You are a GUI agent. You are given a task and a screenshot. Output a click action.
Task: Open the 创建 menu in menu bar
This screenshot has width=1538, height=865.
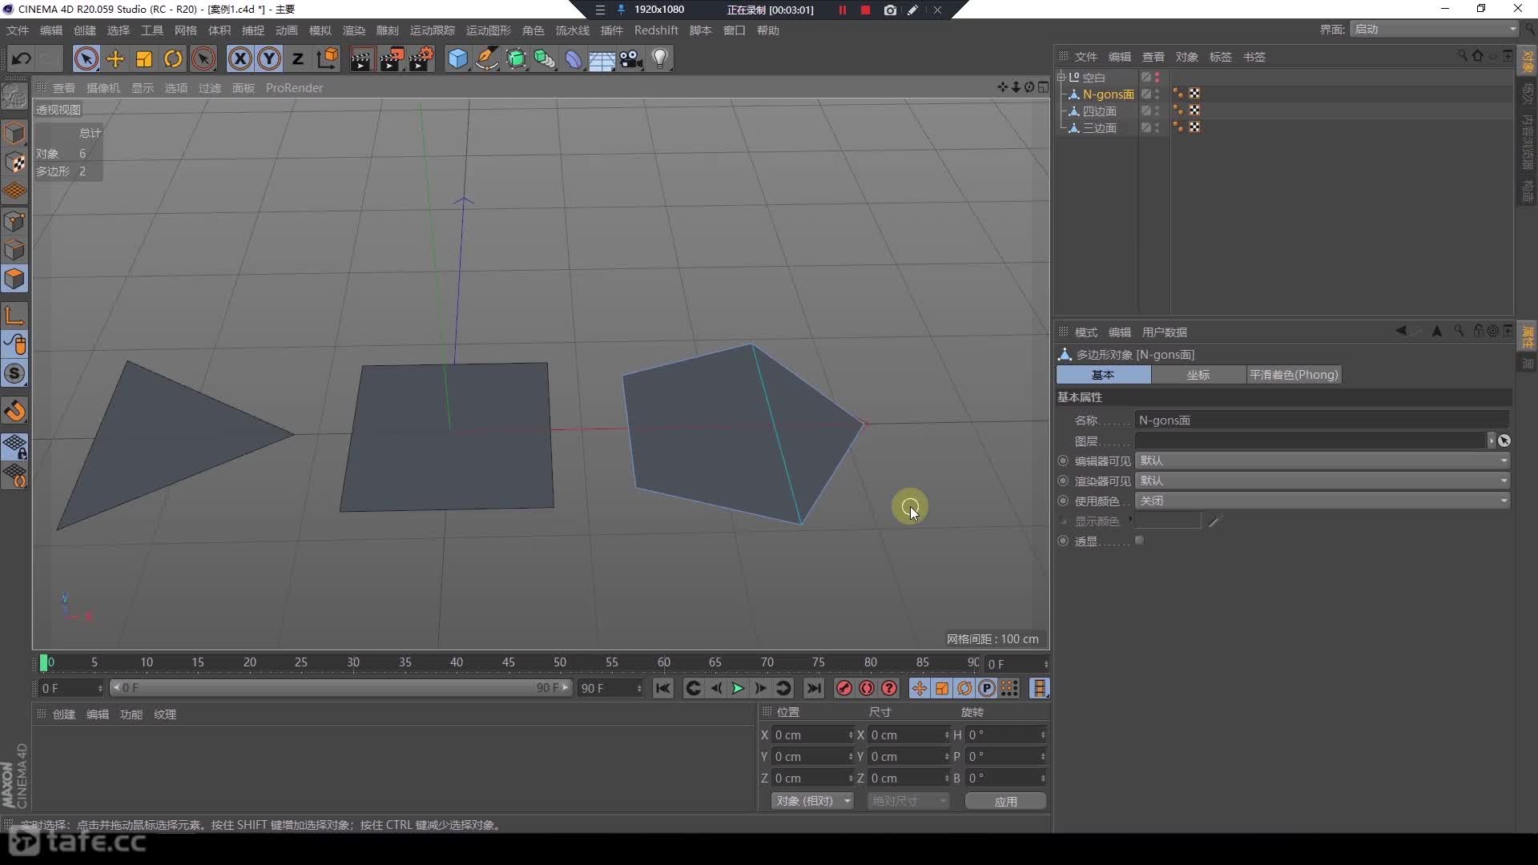[x=85, y=30]
